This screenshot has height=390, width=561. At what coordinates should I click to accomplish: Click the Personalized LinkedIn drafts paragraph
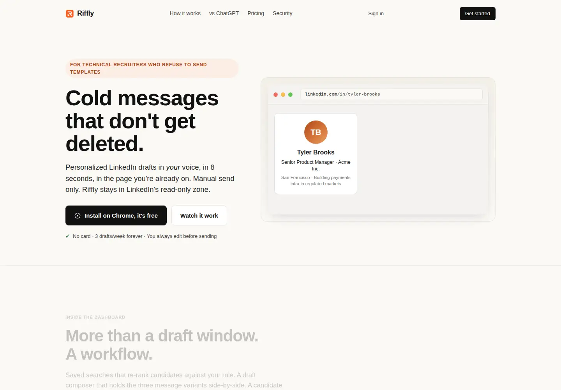(150, 178)
